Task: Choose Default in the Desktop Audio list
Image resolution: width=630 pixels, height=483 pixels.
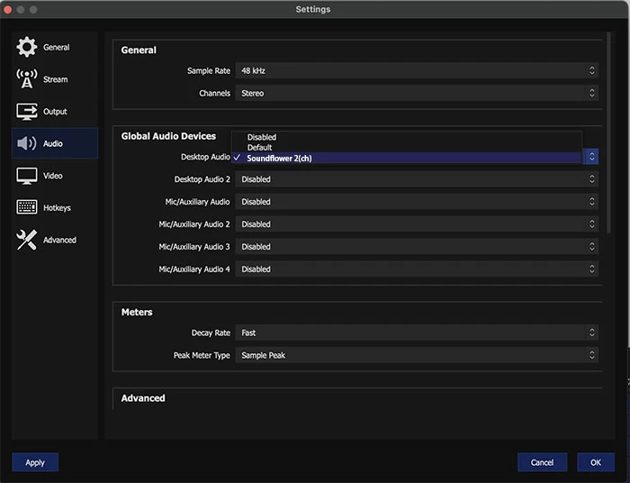Action: coord(259,147)
